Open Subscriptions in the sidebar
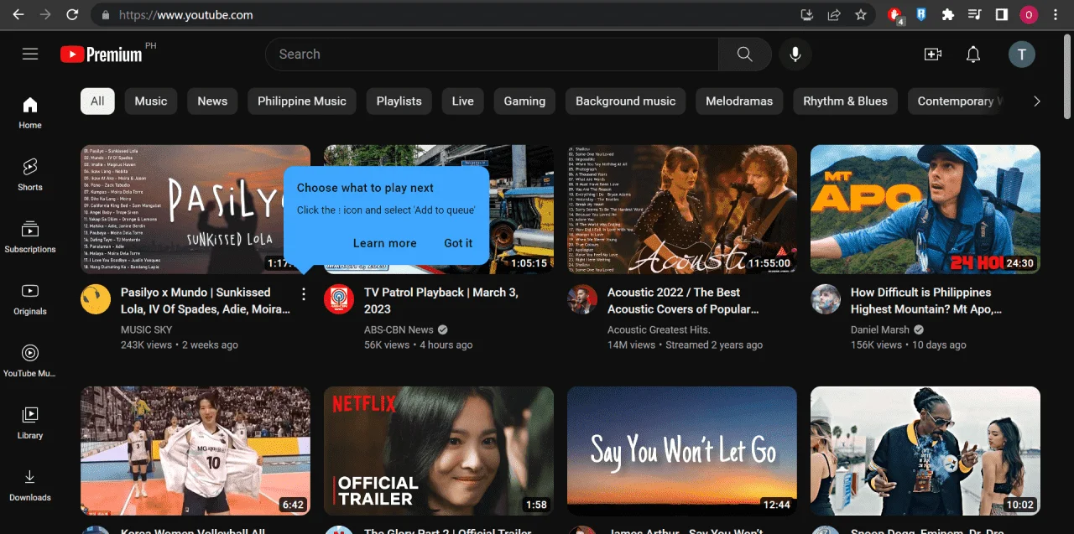The height and width of the screenshot is (534, 1074). click(30, 236)
